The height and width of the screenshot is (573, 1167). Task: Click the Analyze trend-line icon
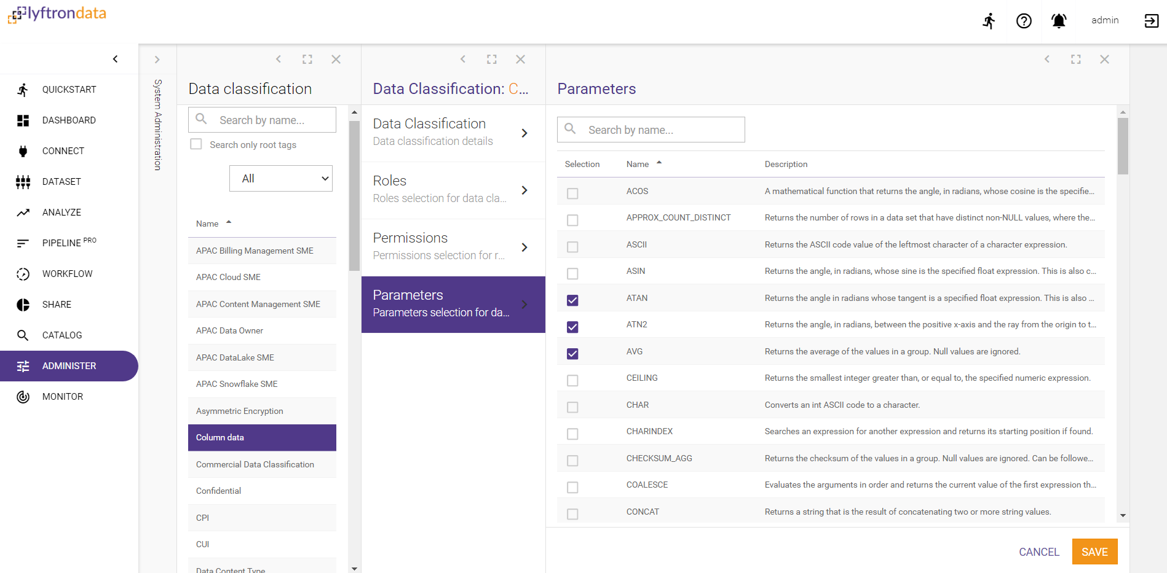(x=23, y=212)
